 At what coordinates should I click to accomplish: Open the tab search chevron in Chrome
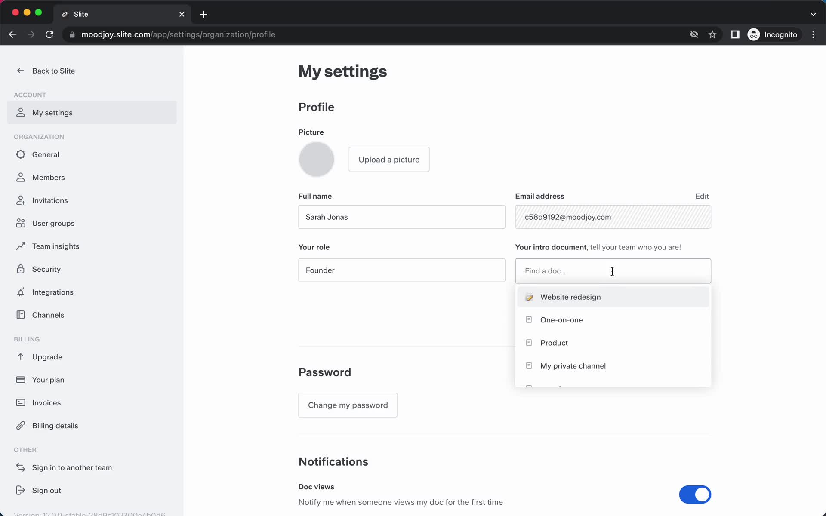[813, 14]
